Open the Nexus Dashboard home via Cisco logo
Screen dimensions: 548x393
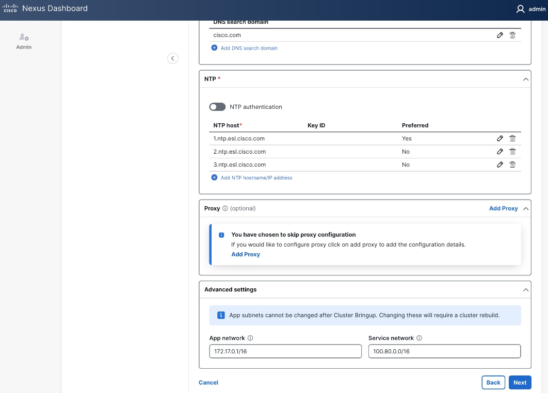point(10,8)
